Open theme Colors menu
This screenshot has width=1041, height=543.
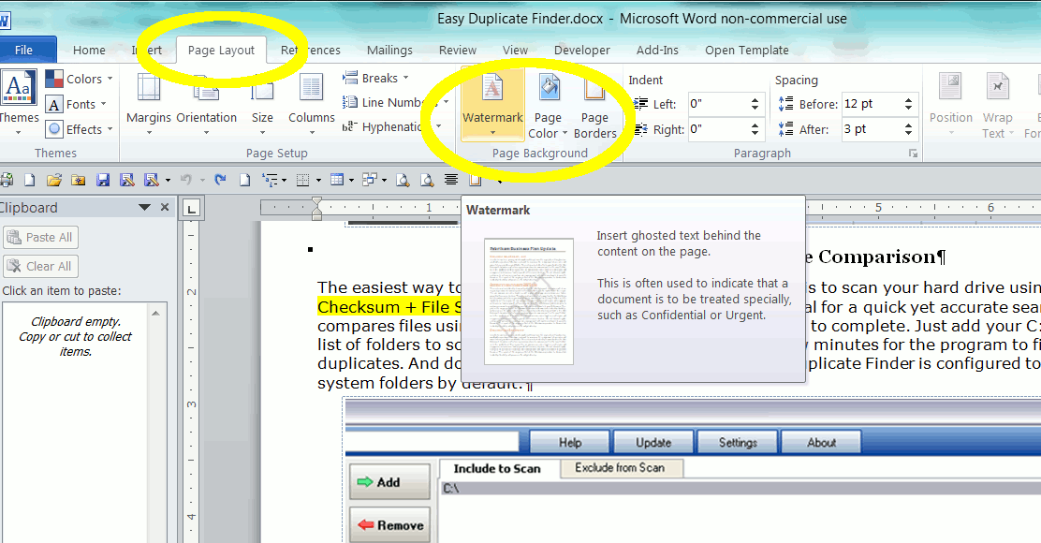[x=79, y=79]
